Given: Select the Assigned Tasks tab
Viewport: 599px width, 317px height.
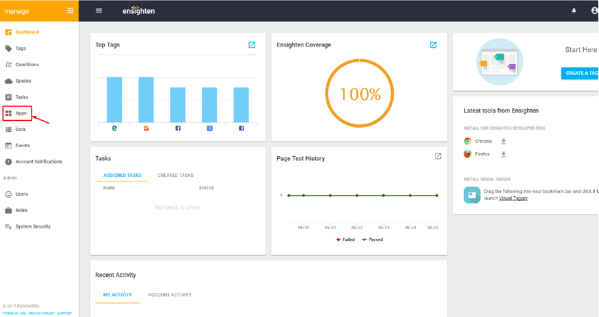Looking at the screenshot, I should 123,175.
